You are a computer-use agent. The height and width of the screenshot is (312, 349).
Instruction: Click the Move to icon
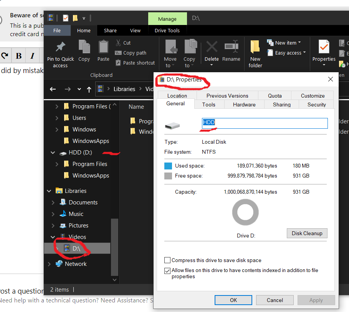[171, 47]
